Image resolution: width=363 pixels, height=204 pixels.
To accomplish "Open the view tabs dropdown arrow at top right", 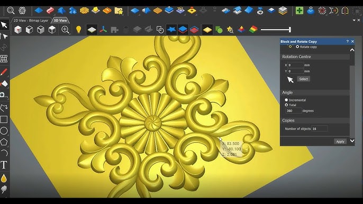I will pos(354,21).
